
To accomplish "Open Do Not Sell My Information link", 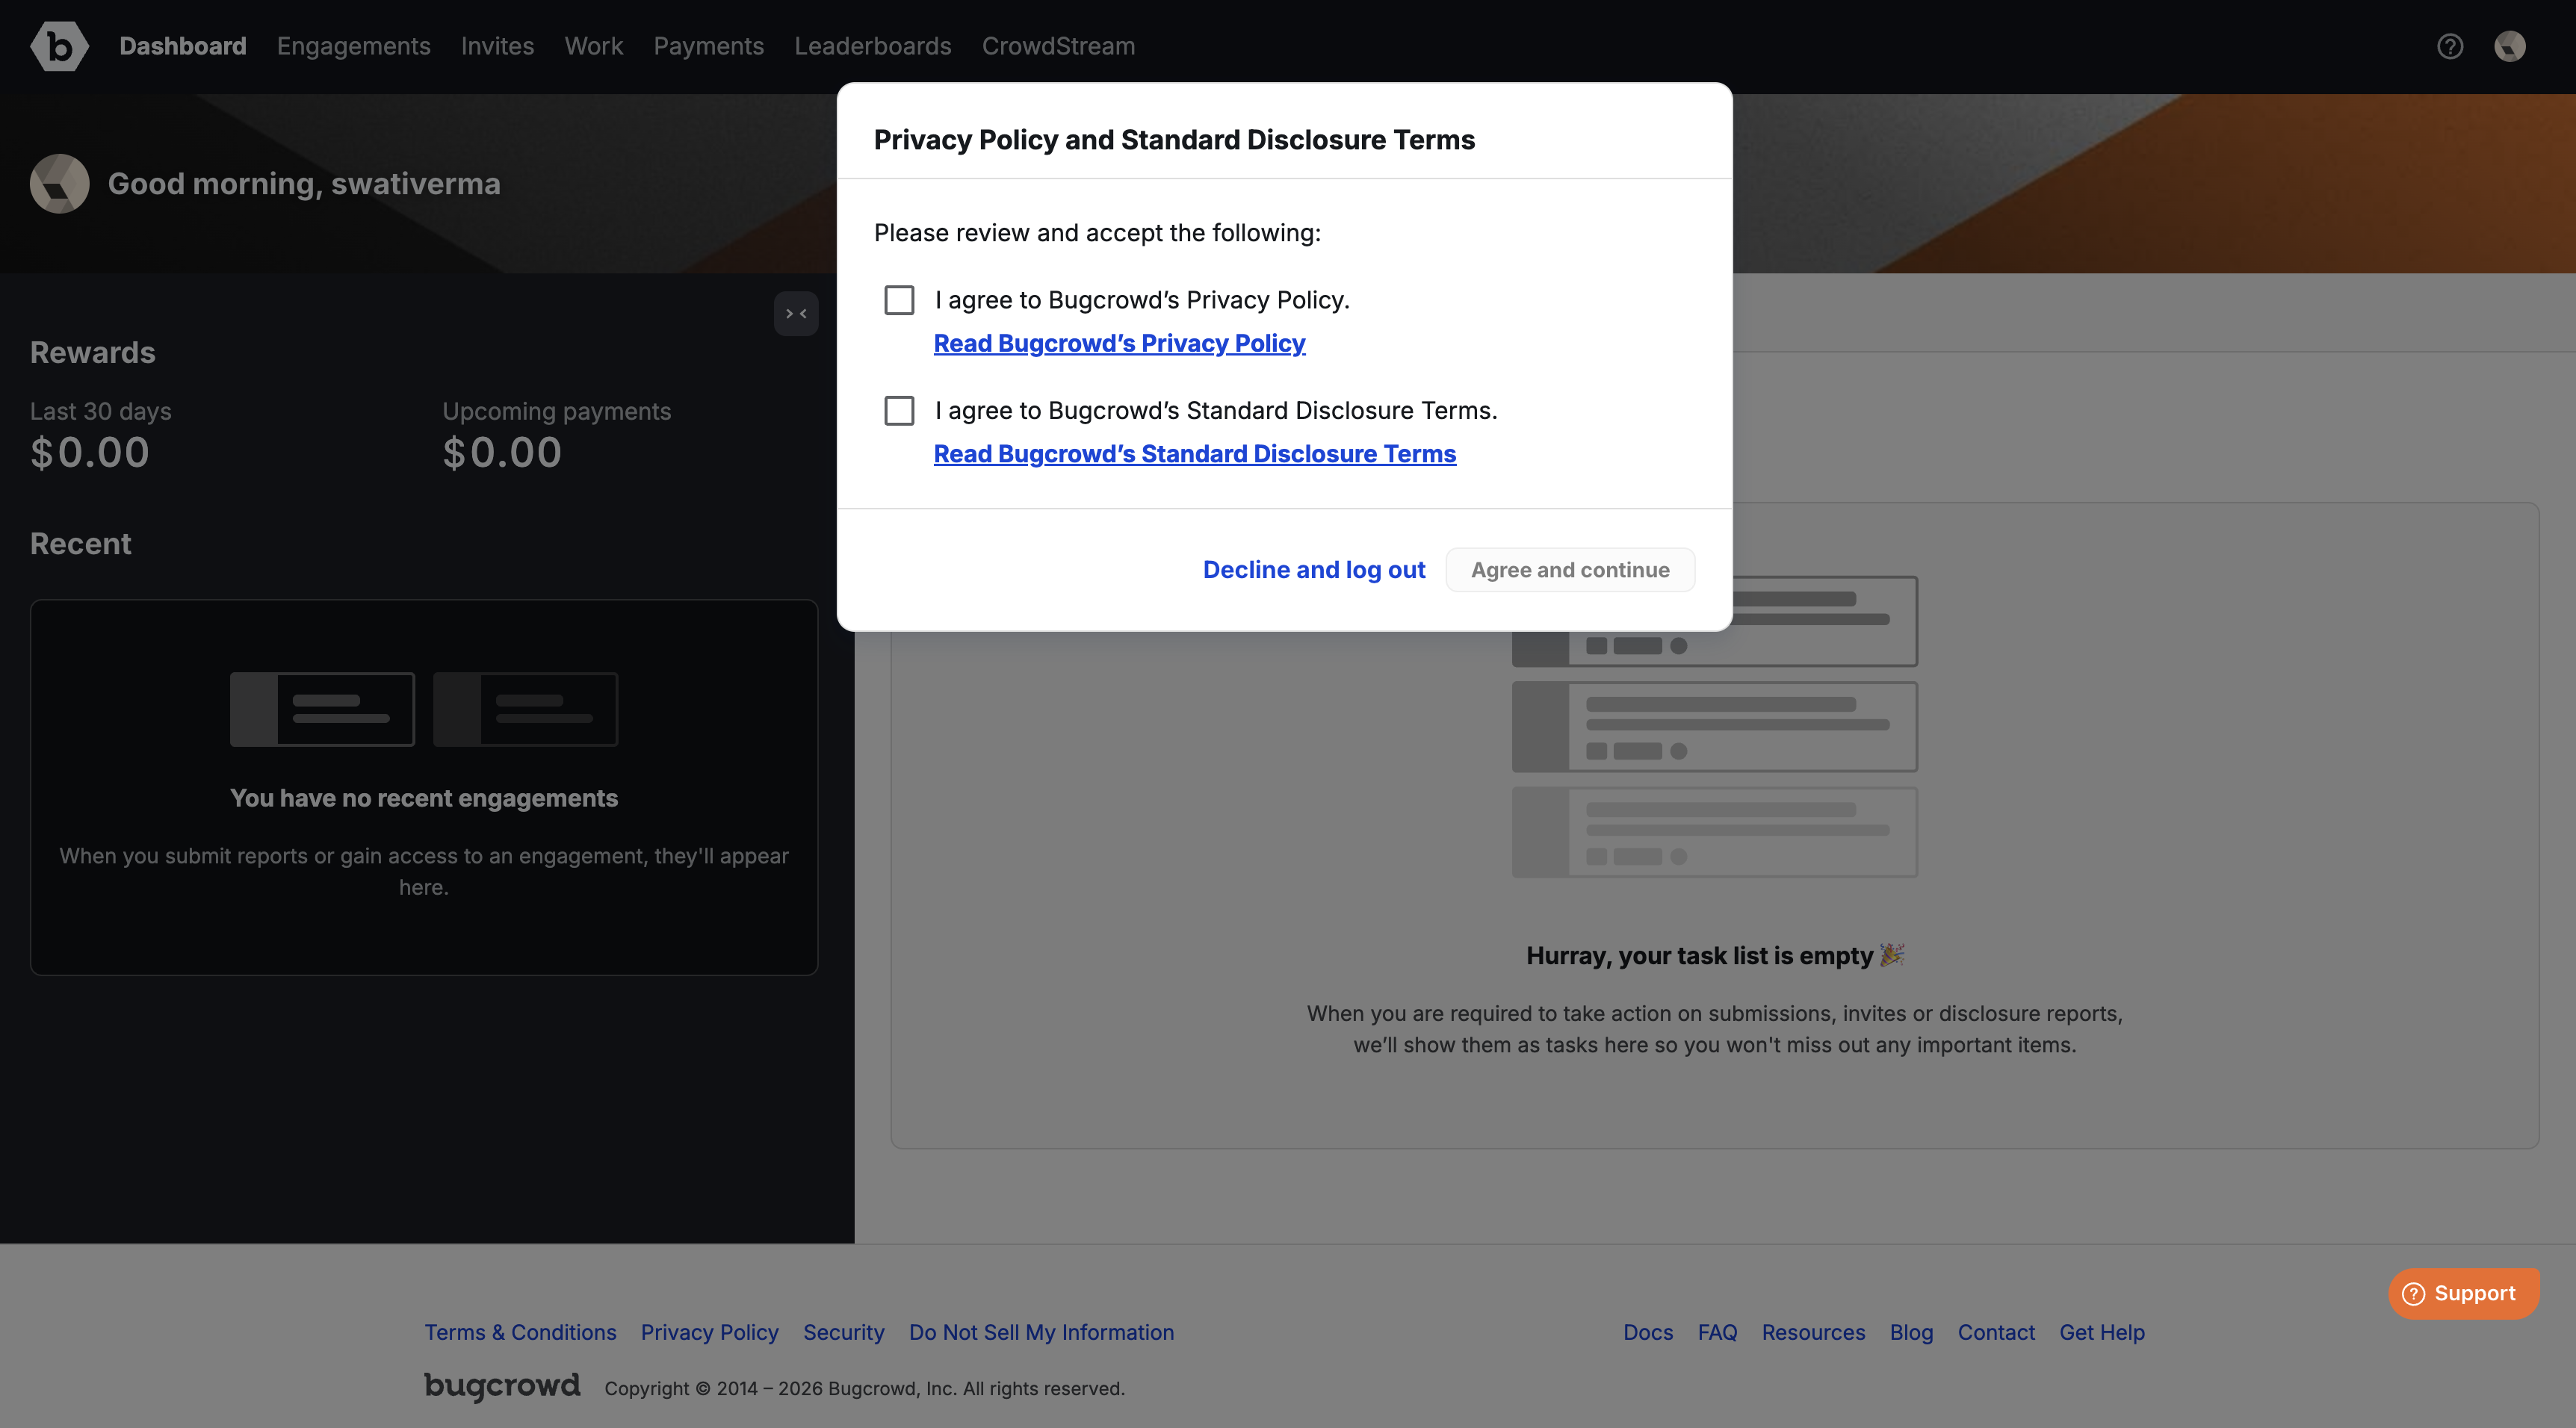I will pyautogui.click(x=1041, y=1332).
